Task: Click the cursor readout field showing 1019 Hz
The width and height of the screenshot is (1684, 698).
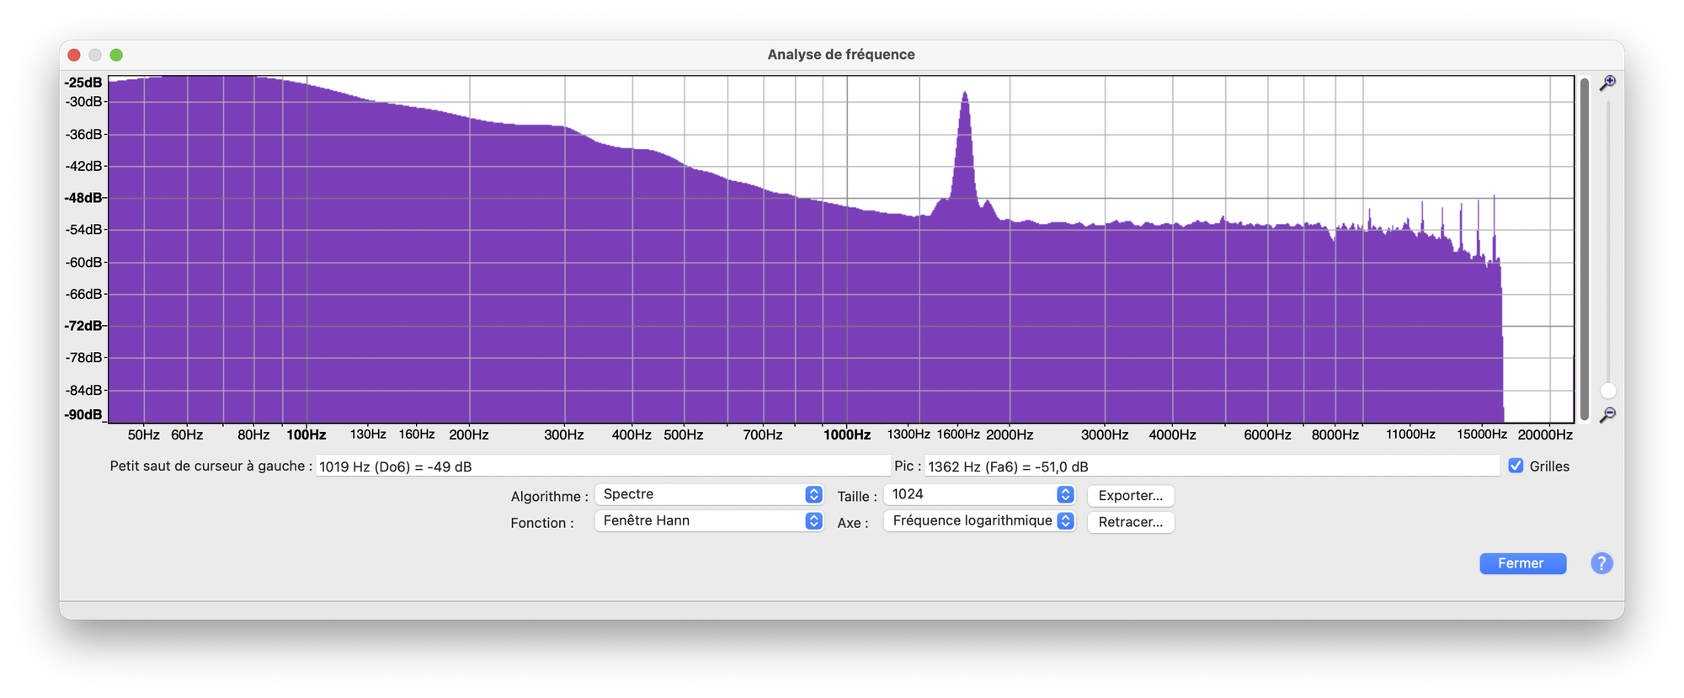Action: [602, 466]
